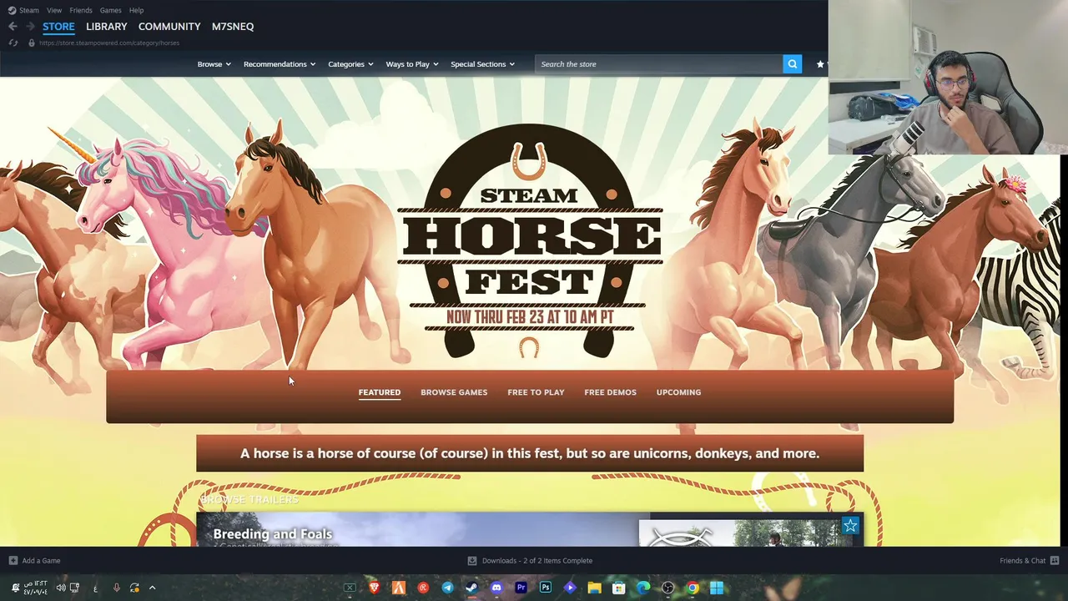Go forward with the right arrow
1068x601 pixels.
pos(30,27)
